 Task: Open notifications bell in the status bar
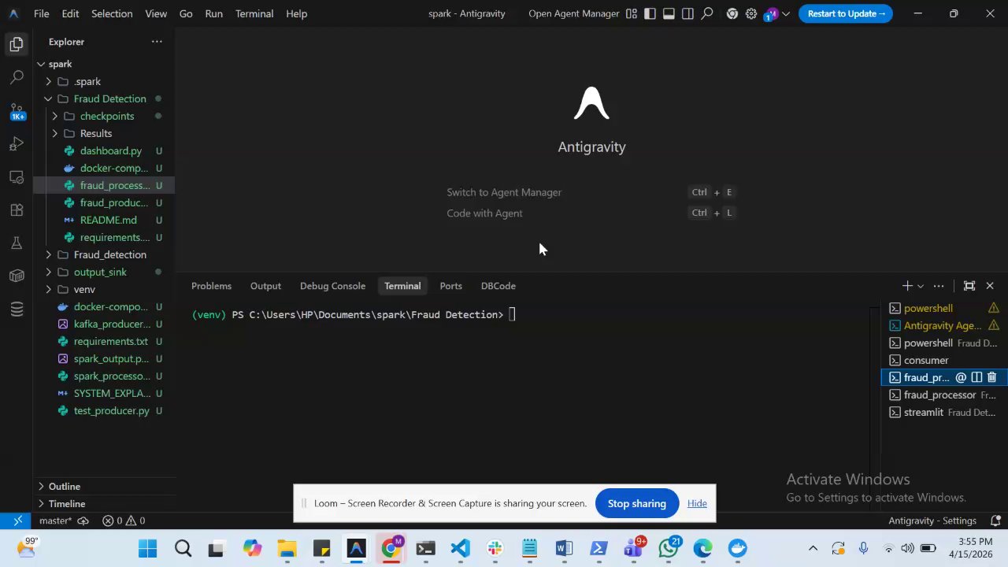click(995, 521)
